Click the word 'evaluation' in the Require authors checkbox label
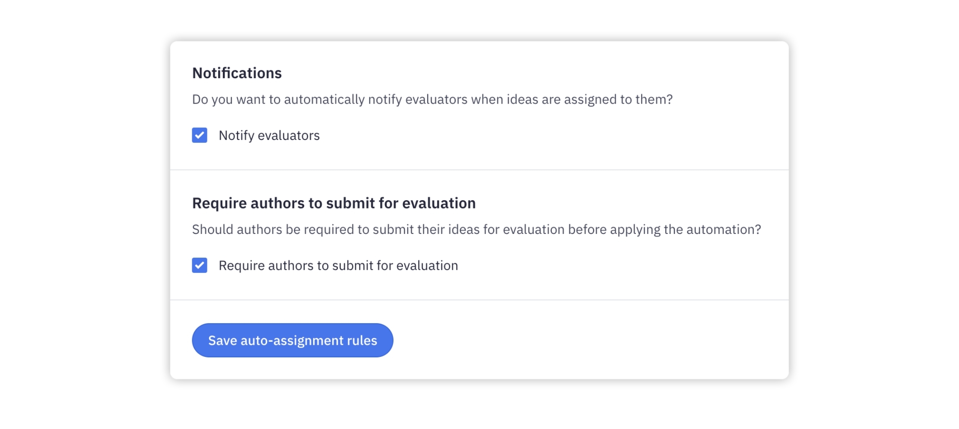 coord(427,265)
